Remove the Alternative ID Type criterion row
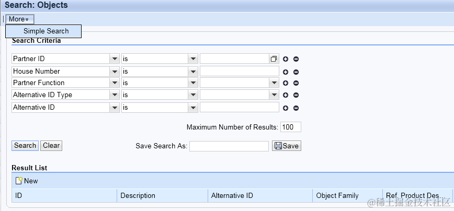Viewport: 454px width, 211px height. pos(296,95)
